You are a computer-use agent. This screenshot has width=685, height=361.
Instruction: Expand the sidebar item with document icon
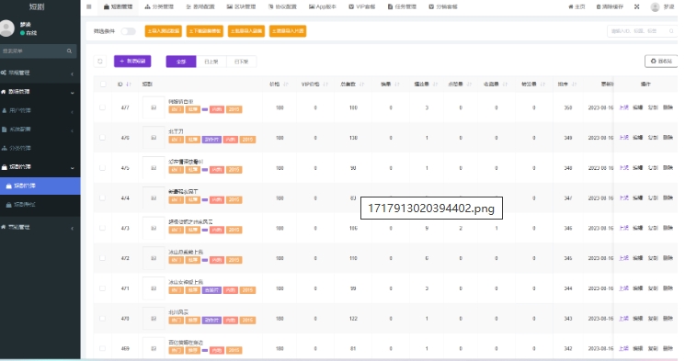click(x=40, y=130)
